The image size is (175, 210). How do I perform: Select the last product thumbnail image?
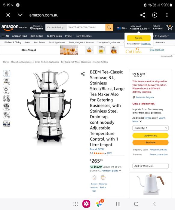click(x=7, y=123)
